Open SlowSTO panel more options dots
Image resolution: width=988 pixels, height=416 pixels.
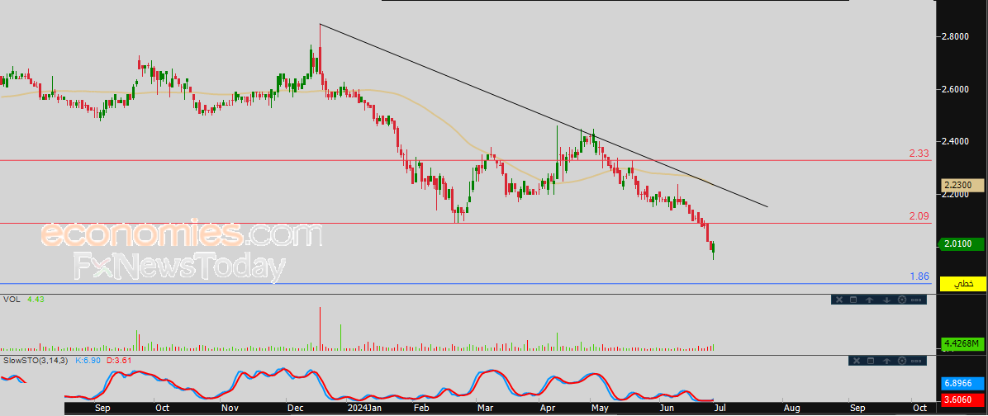tap(918, 361)
